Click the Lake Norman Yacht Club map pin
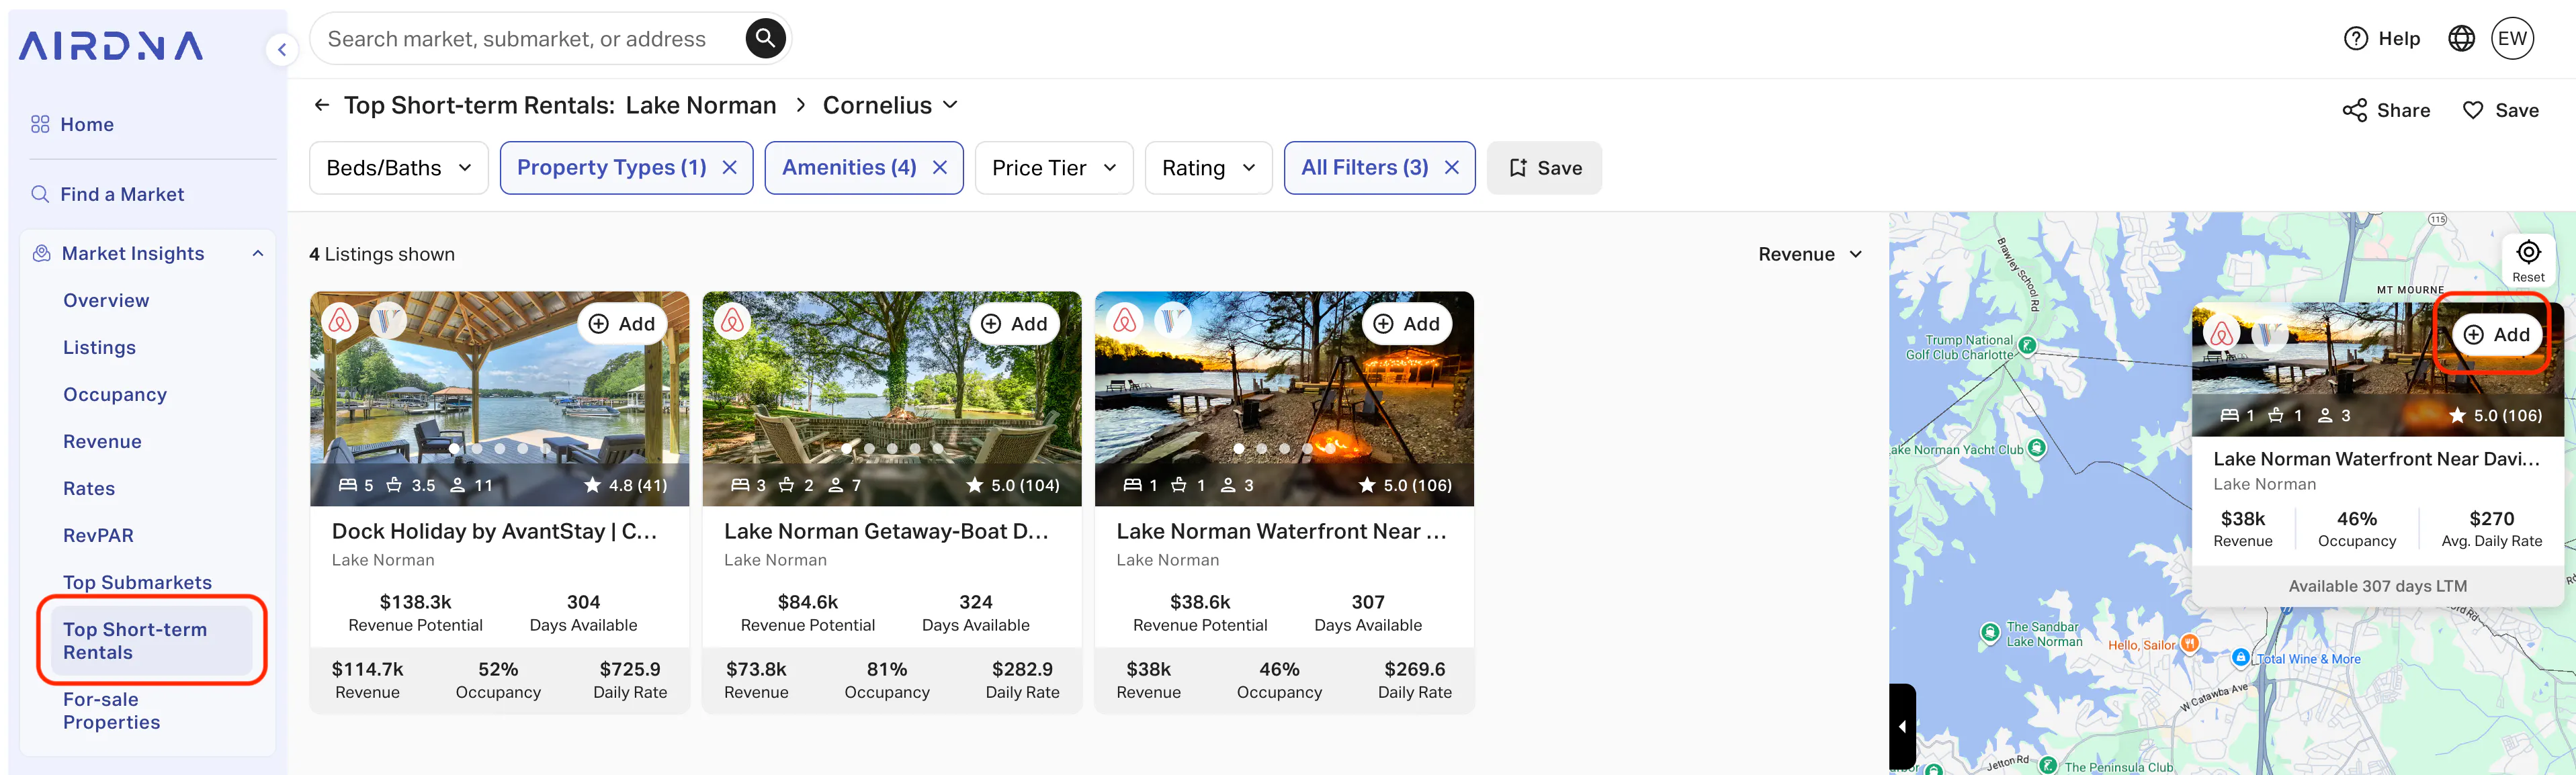2576x775 pixels. 2037,448
